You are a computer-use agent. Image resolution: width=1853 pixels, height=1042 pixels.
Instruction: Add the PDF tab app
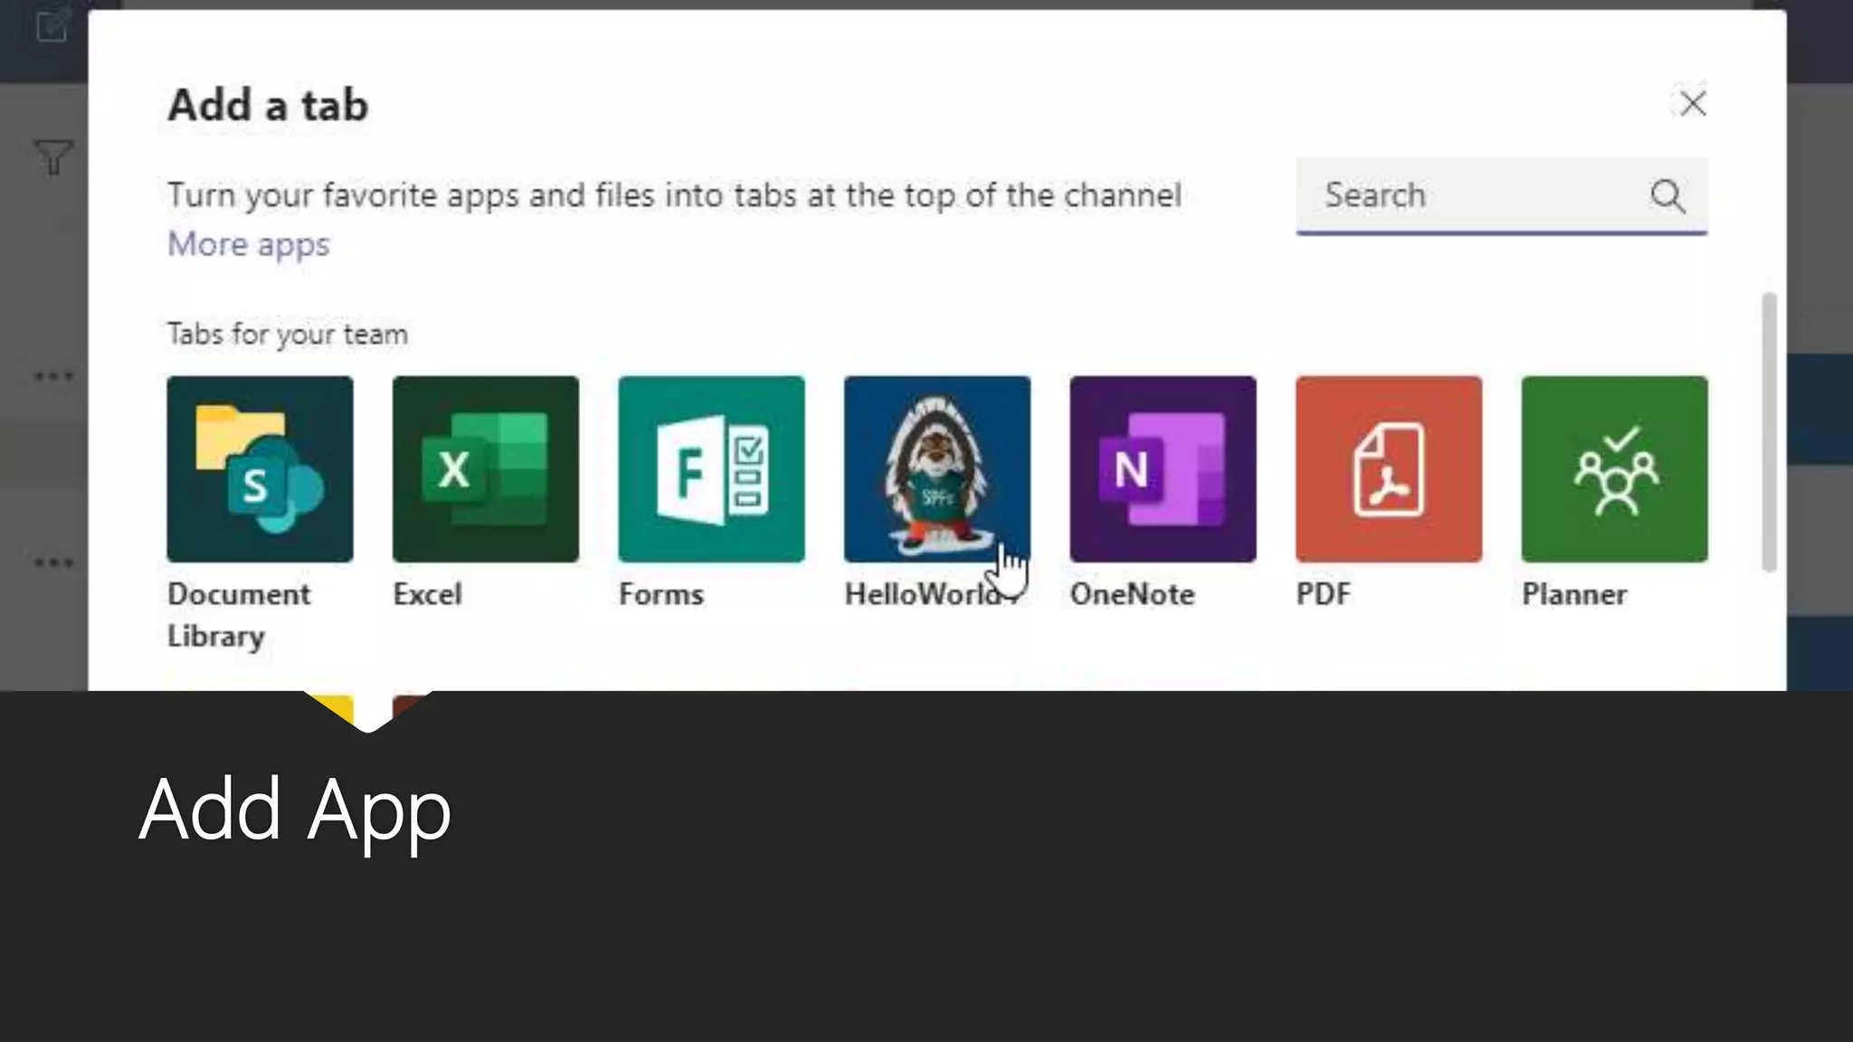[x=1389, y=469]
